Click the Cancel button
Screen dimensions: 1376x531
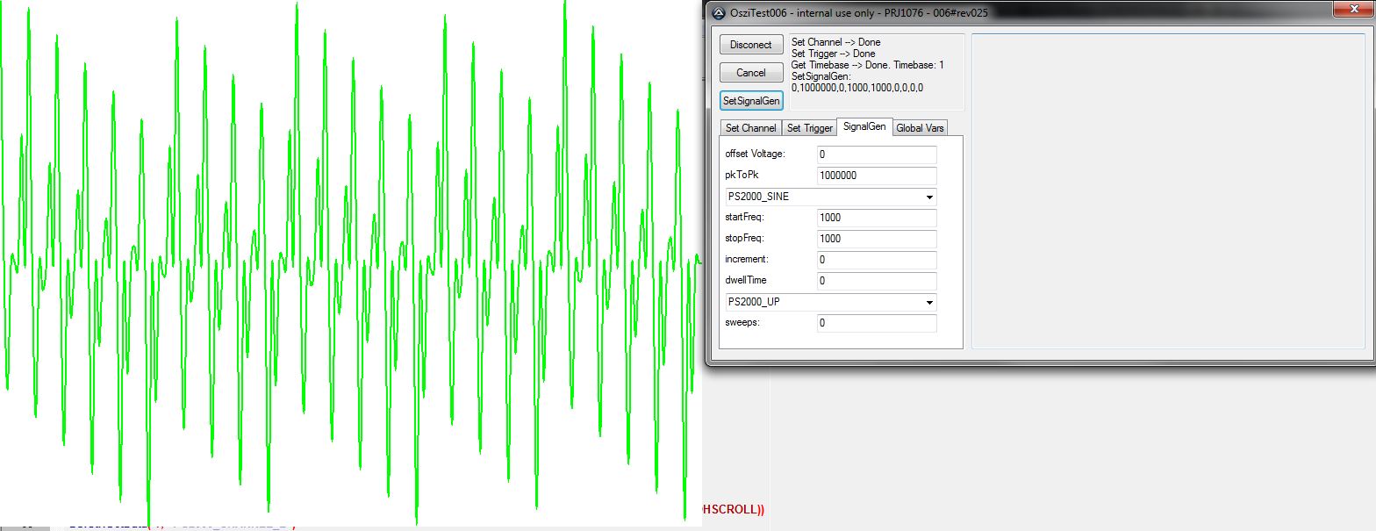[x=750, y=73]
